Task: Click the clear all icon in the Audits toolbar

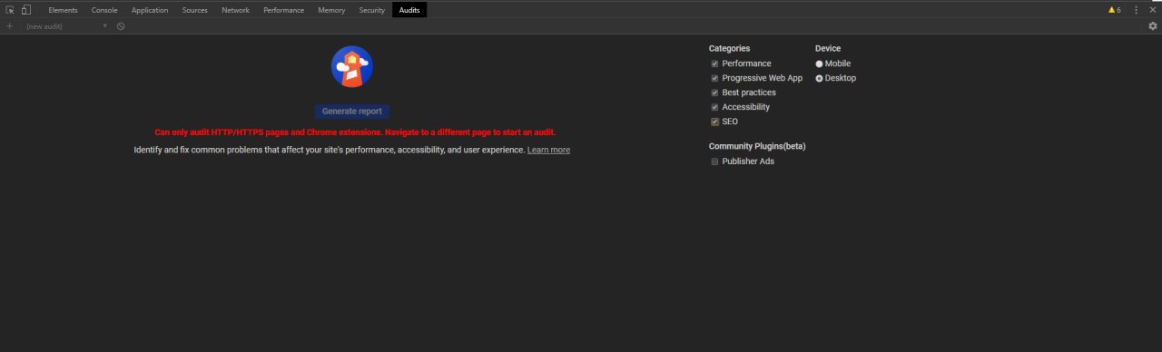Action: point(121,26)
